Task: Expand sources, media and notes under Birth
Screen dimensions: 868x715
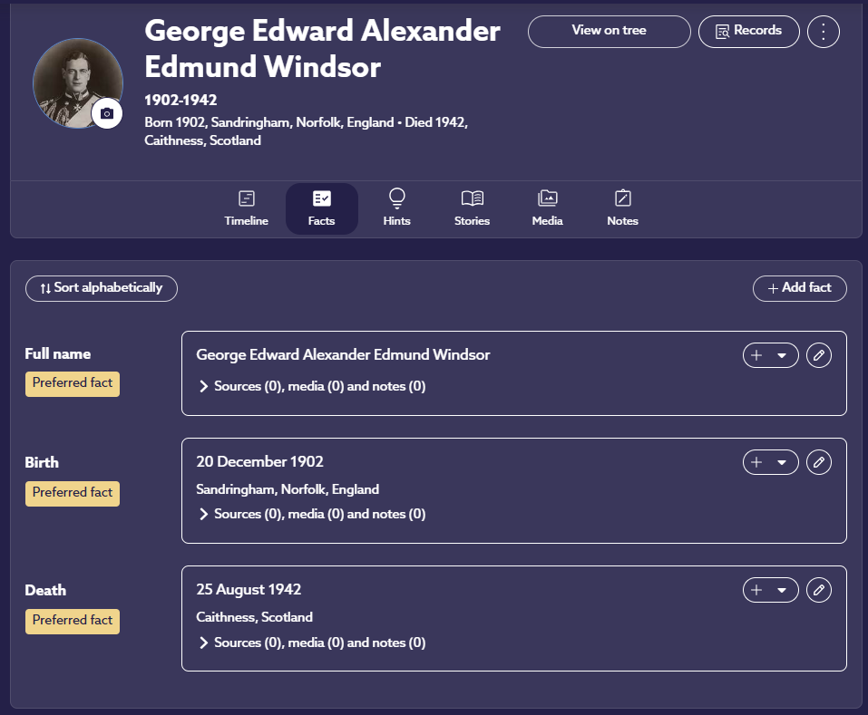Action: click(x=312, y=514)
